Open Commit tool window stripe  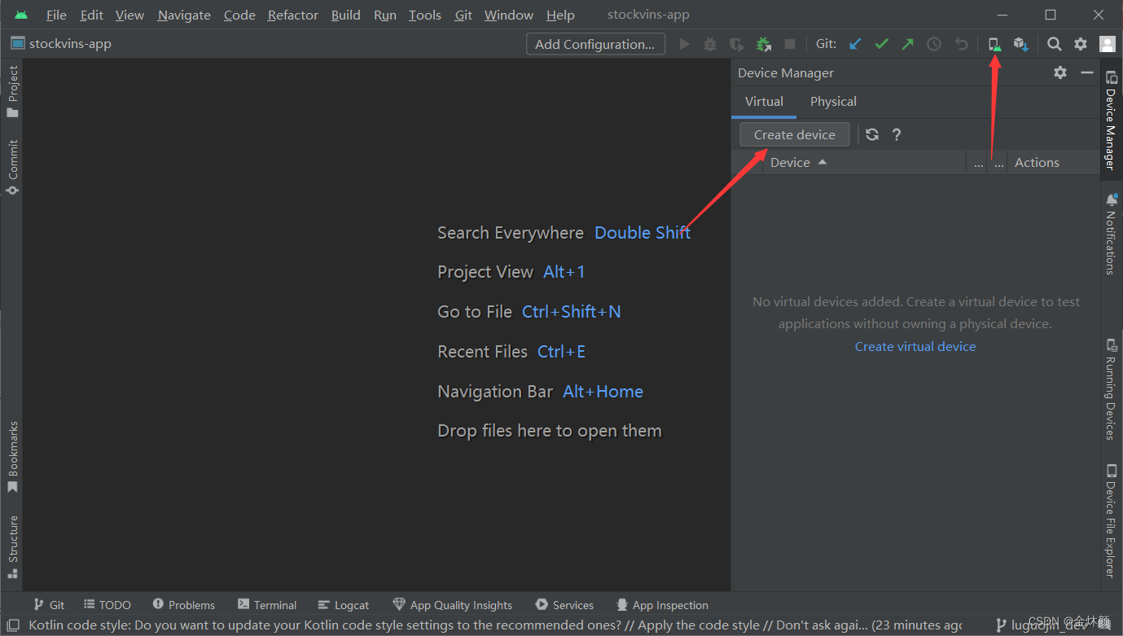click(x=12, y=167)
